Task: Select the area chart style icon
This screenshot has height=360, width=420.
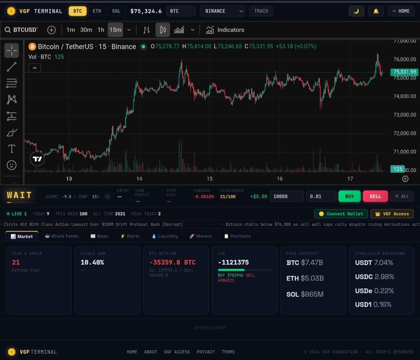Action: tap(179, 30)
